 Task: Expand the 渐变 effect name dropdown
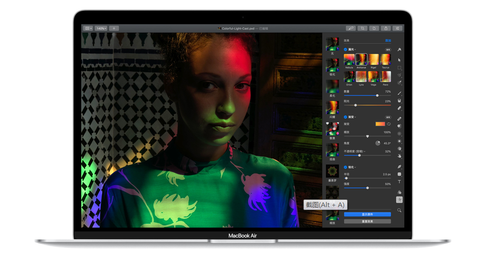[x=352, y=117]
